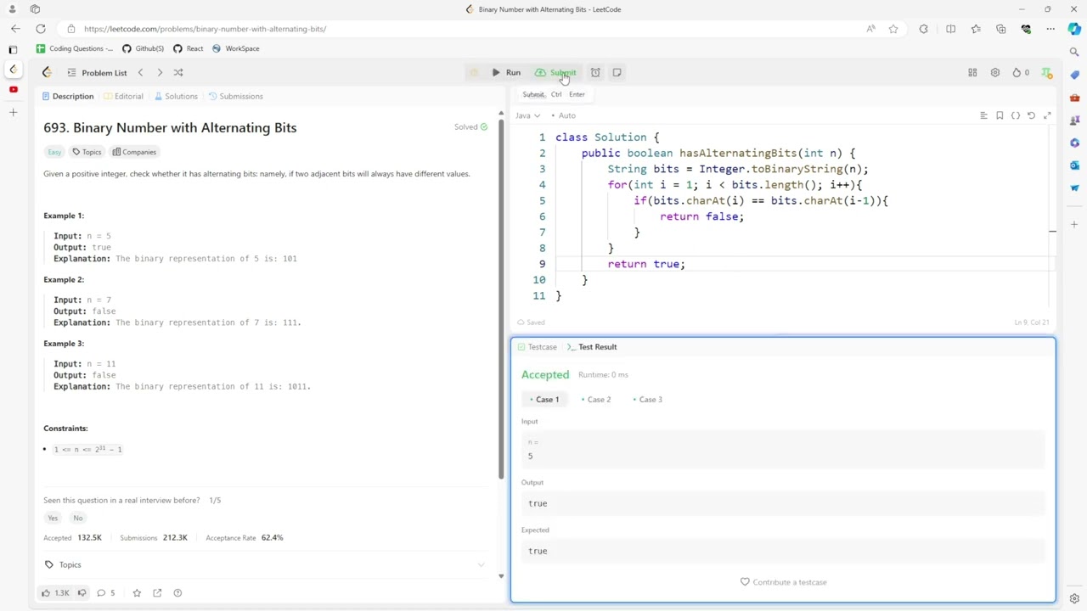Click the browser address bar URL
This screenshot has height=611, width=1087.
point(206,29)
